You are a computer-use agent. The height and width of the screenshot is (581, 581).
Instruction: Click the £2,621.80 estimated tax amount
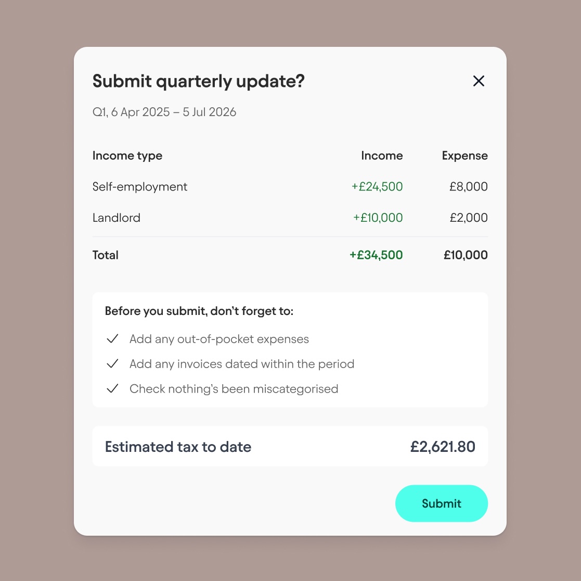click(x=443, y=446)
